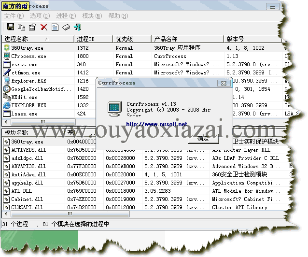The height and width of the screenshot is (257, 308).
Task: Click the Exit door toolbar icon
Action: click(x=77, y=27)
